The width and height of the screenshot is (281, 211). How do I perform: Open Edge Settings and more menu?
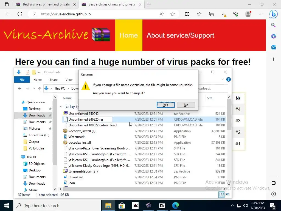point(261,14)
